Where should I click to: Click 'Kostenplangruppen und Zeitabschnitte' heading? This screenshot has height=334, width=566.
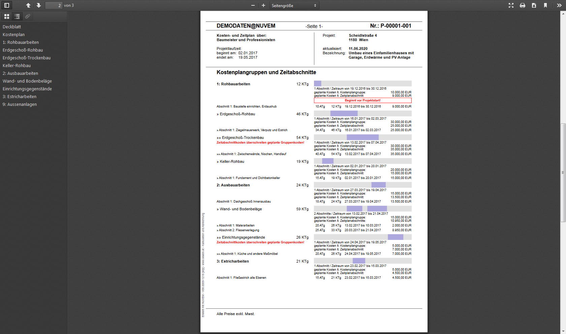point(266,72)
